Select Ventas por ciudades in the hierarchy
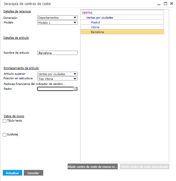This screenshot has width=176, height=181. pyautogui.click(x=122, y=17)
